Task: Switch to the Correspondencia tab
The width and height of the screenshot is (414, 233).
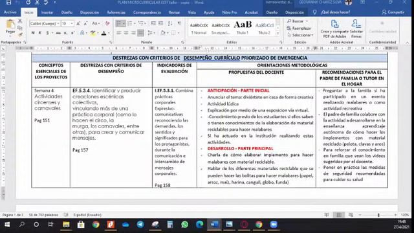Action: [147, 12]
